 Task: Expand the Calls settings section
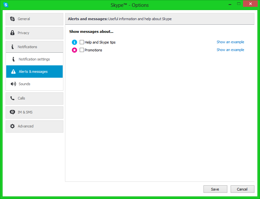point(35,99)
